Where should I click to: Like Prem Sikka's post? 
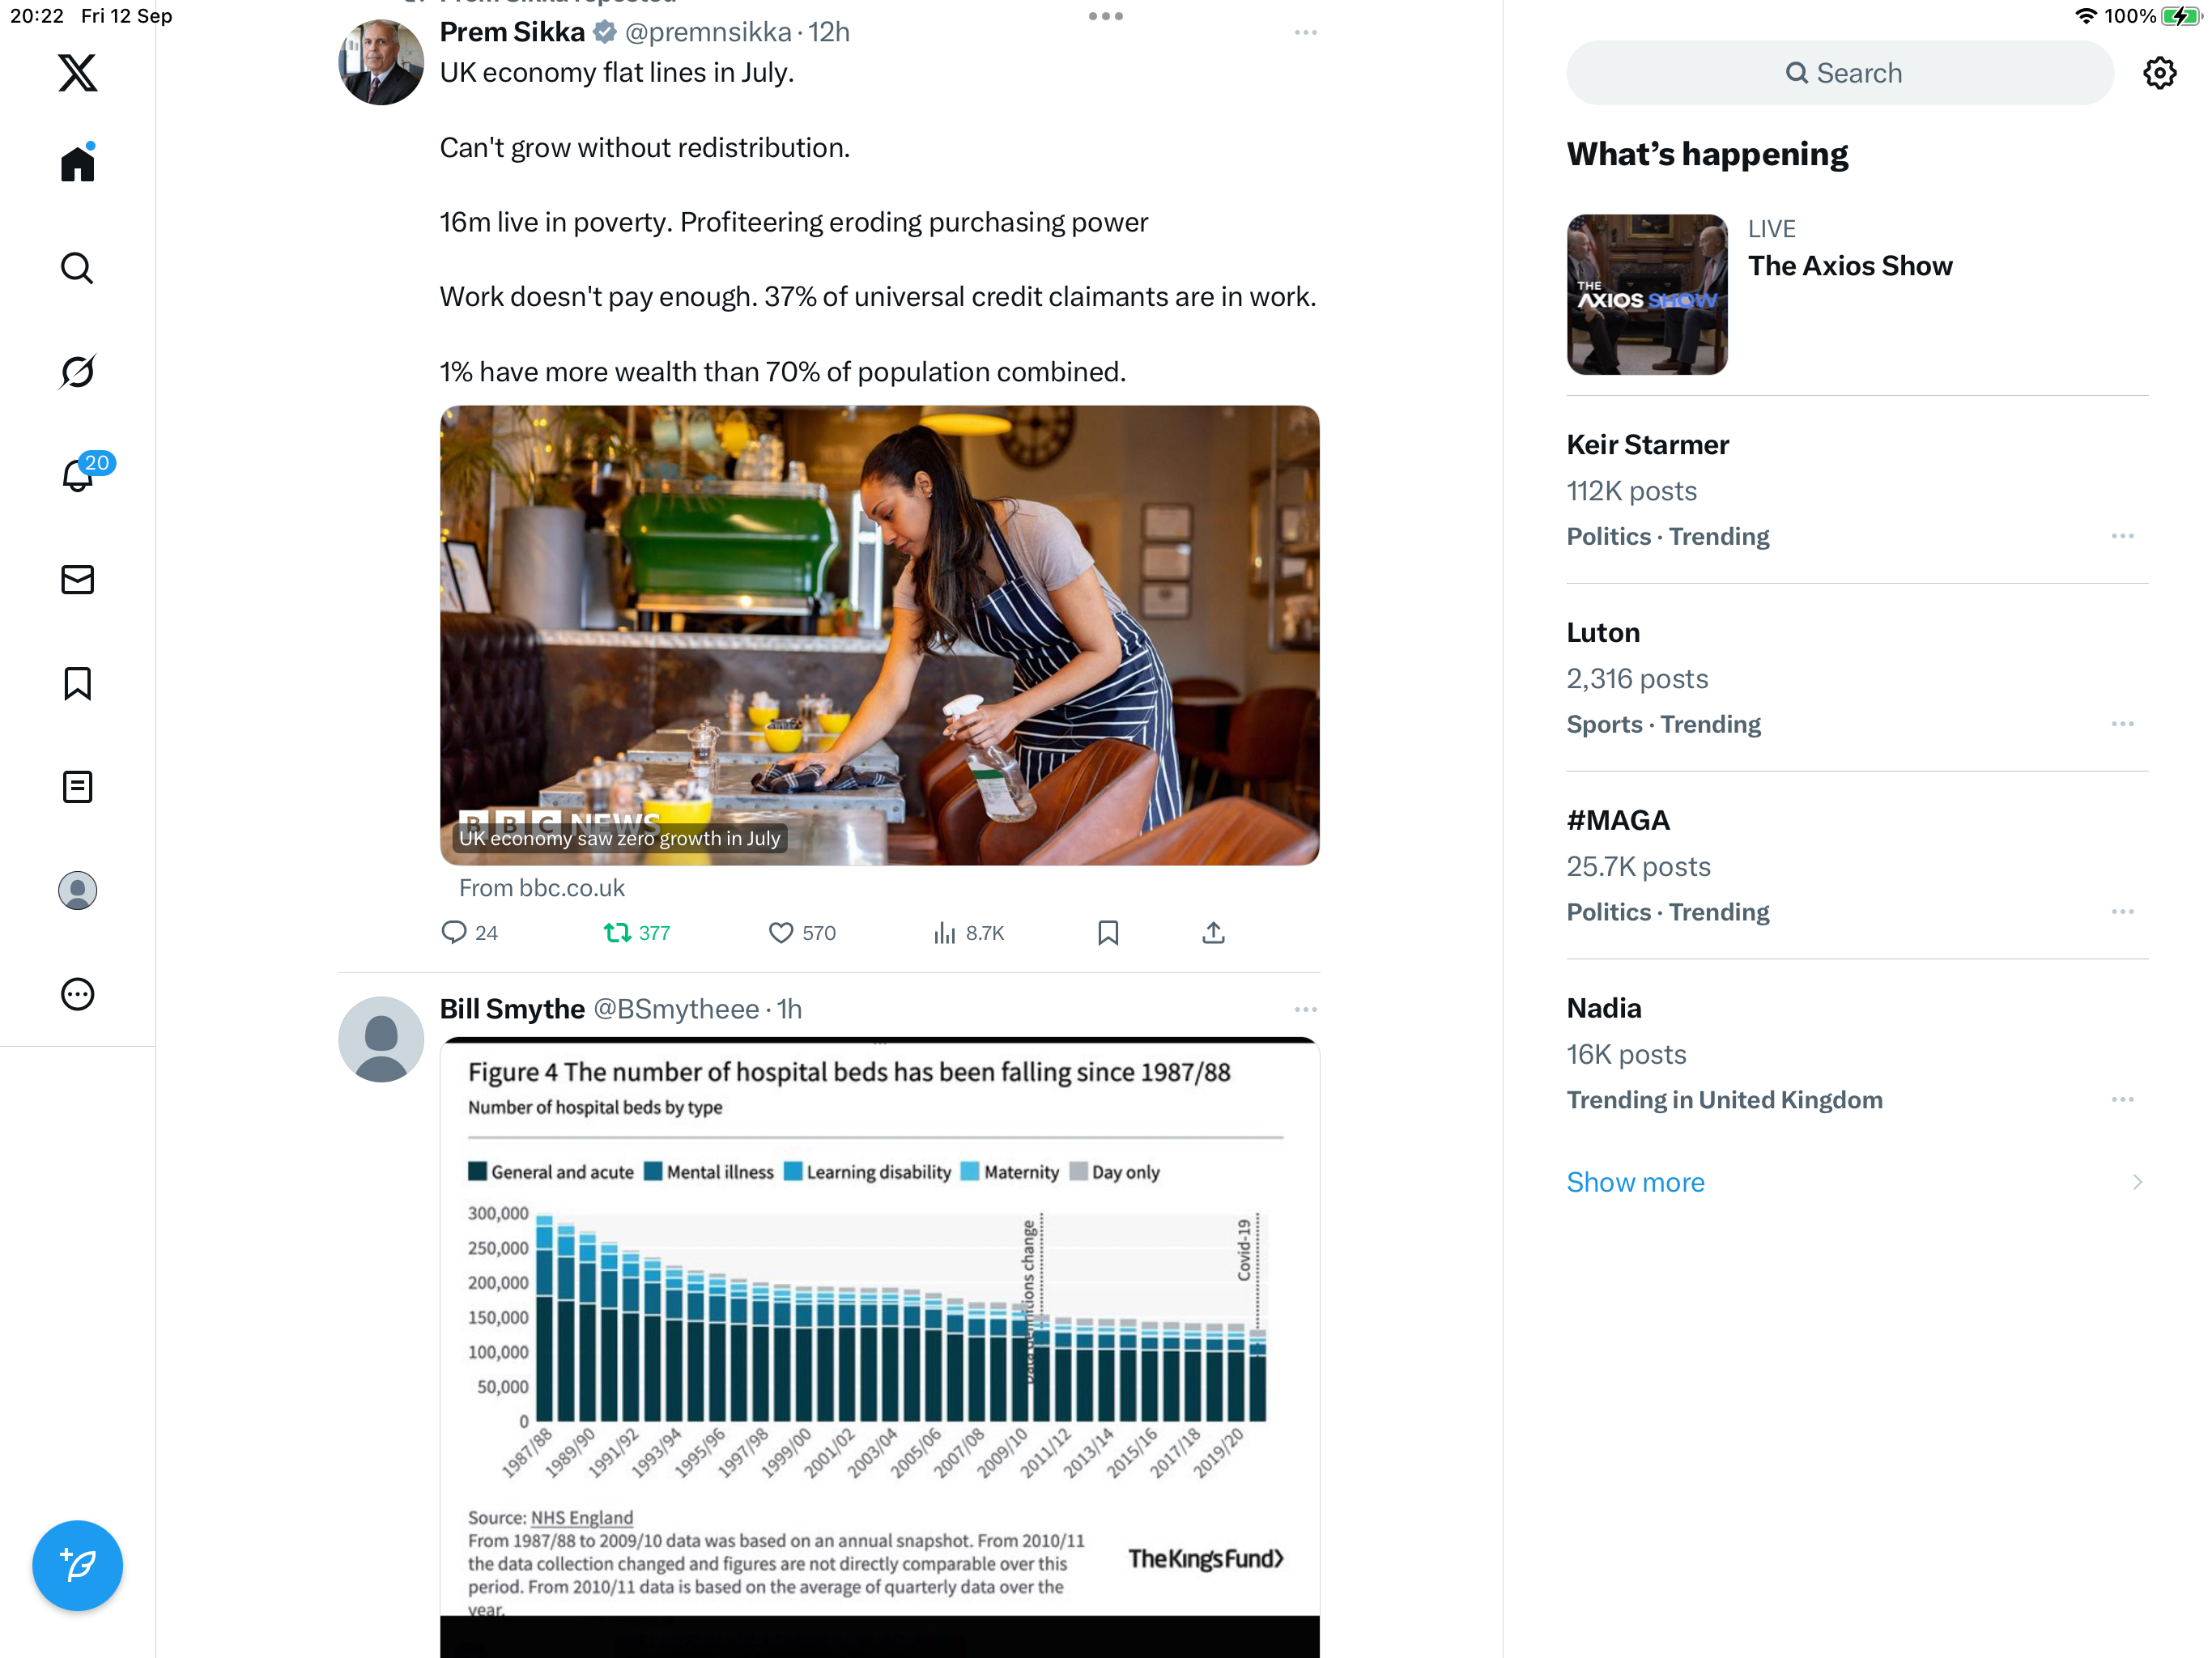click(x=781, y=933)
